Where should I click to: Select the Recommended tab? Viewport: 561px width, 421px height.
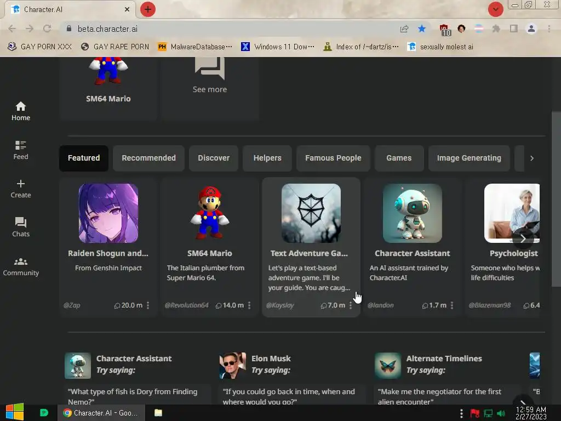pos(148,158)
